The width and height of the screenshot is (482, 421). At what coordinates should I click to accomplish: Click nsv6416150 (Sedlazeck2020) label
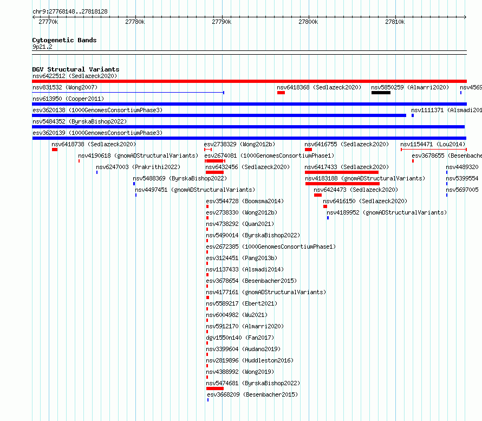point(365,201)
